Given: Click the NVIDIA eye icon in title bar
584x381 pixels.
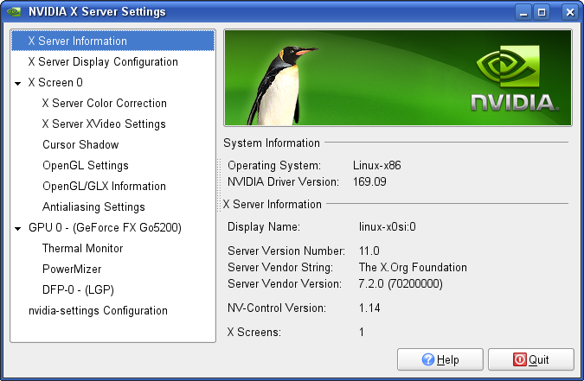Looking at the screenshot, I should click(x=14, y=11).
